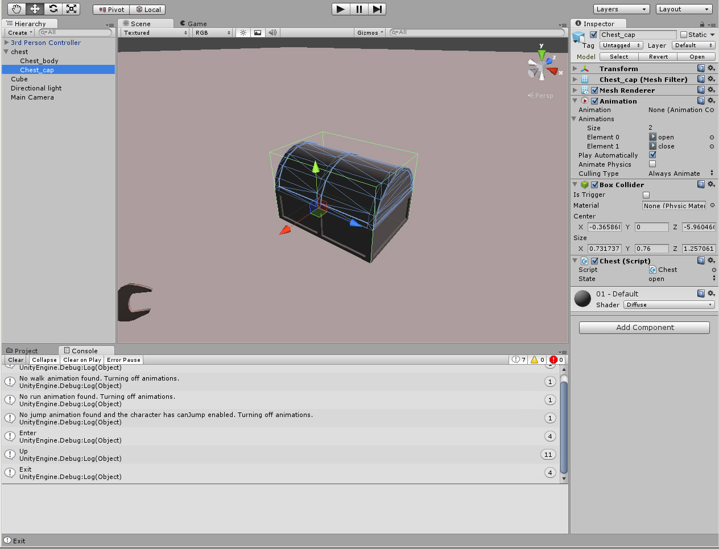Viewport: 719px width, 549px height.
Task: Open Box Collider gear settings icon
Action: [x=711, y=184]
